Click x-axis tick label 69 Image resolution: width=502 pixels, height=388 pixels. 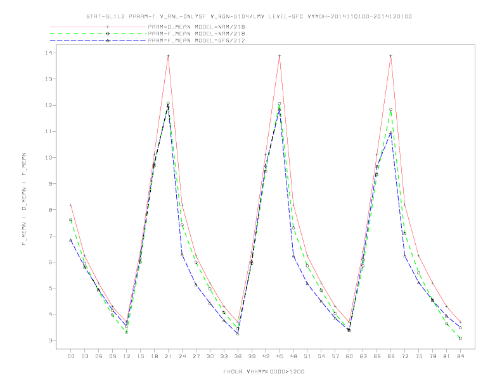click(x=391, y=356)
